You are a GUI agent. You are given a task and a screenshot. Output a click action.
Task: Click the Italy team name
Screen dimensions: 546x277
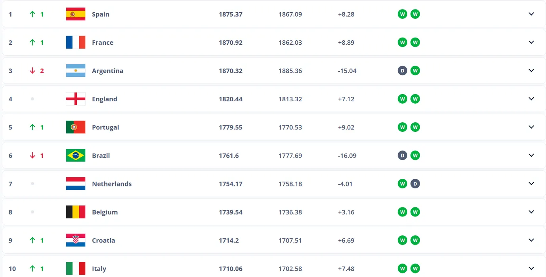coord(99,269)
